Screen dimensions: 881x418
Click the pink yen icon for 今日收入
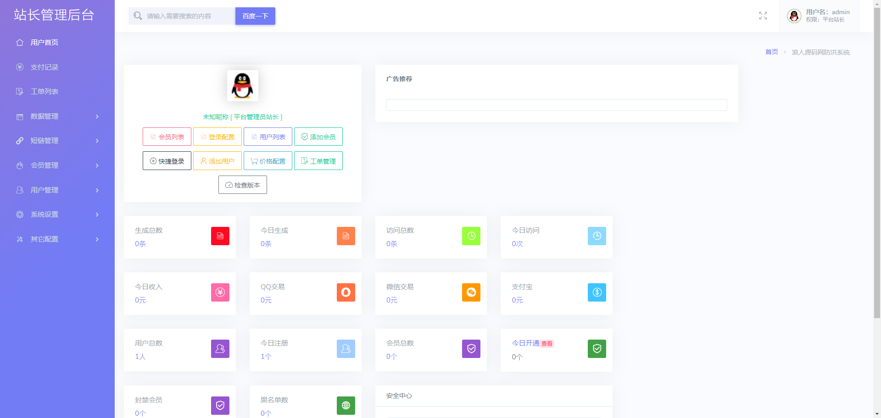coord(220,292)
